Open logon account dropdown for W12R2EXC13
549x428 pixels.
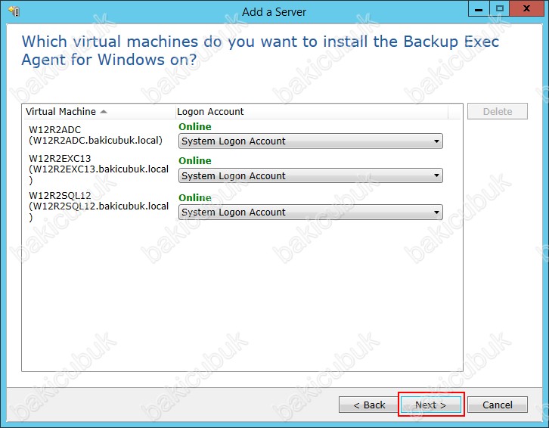(311, 175)
